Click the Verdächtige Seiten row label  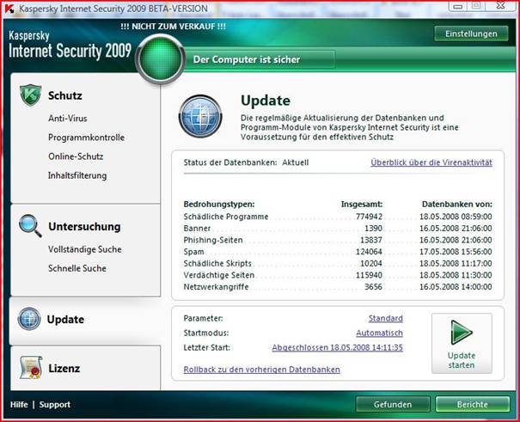219,275
